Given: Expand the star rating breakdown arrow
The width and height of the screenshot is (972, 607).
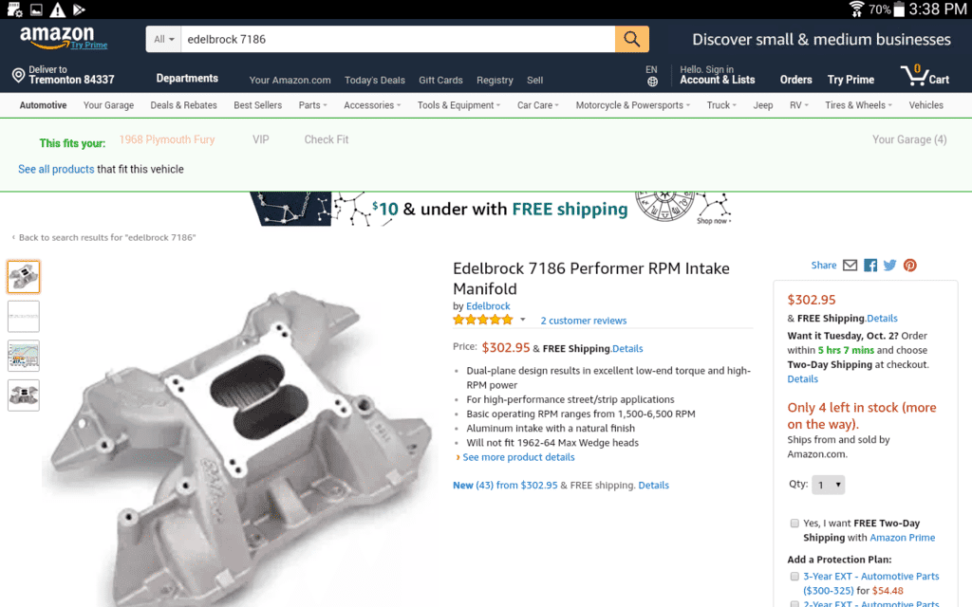Looking at the screenshot, I should pyautogui.click(x=522, y=320).
